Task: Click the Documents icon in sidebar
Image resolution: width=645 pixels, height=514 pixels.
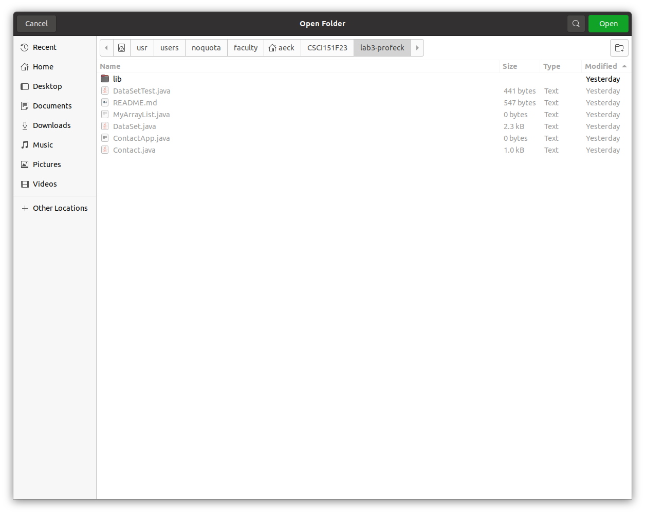Action: click(25, 106)
